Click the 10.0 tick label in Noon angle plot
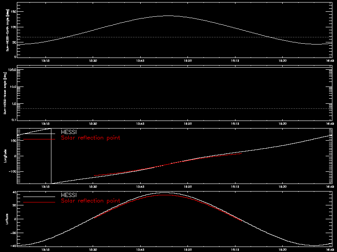This screenshot has width=337, height=252. pos(13,87)
